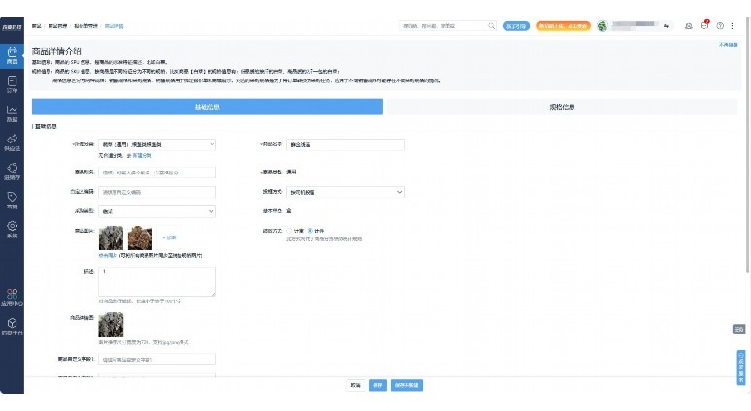The height and width of the screenshot is (411, 751).
Task: Open the pricing method dropdown on right column
Action: click(345, 192)
